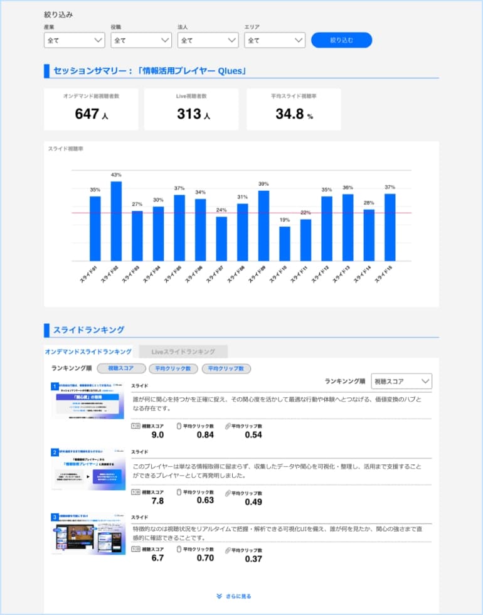Click the 43% bar for スライド02

(116, 221)
